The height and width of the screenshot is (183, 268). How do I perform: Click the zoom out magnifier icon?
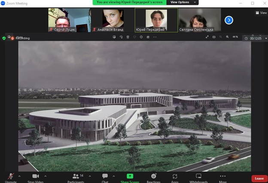click(221, 37)
